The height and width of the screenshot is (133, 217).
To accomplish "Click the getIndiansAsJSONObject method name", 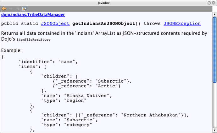I will click(103, 23).
